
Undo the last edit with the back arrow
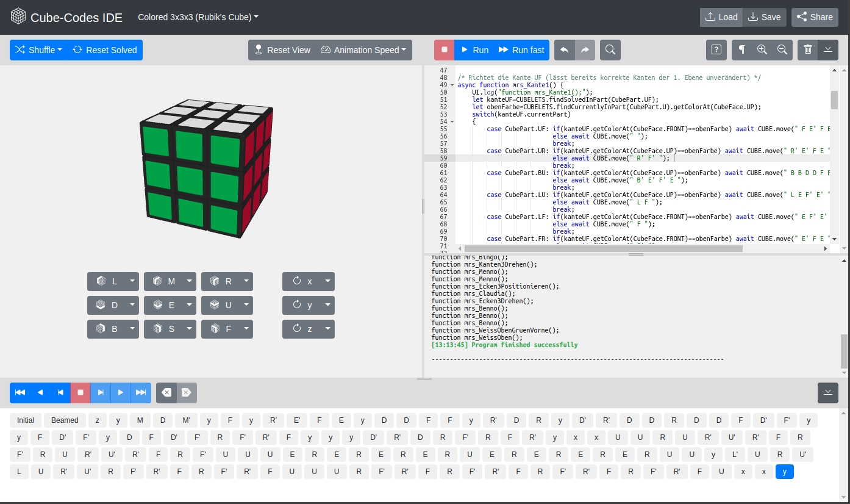564,49
